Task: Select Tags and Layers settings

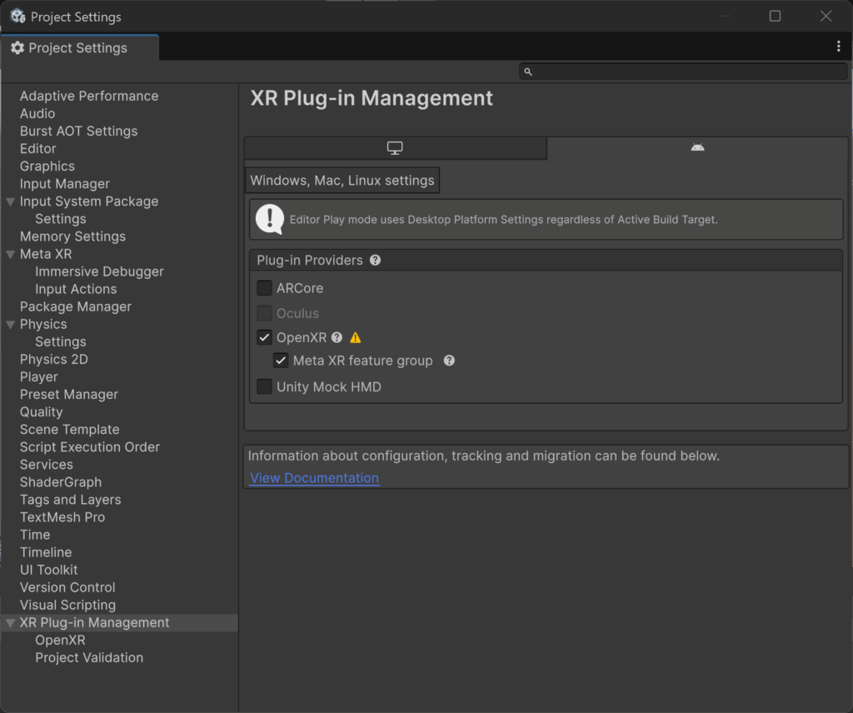Action: click(x=71, y=500)
